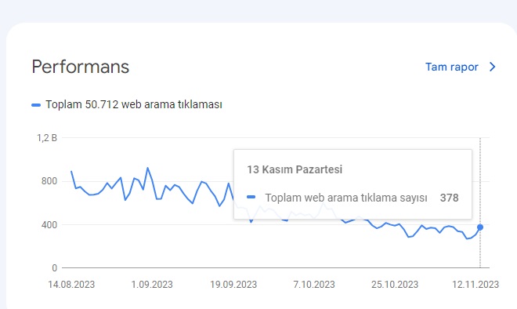Click the chevron arrow beside Tam rapor

tap(492, 67)
